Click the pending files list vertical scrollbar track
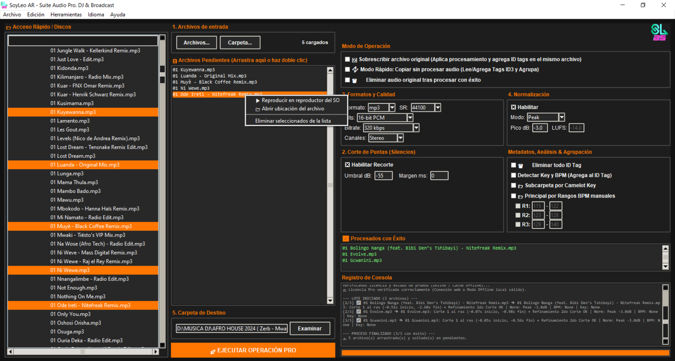The width and height of the screenshot is (675, 361). pos(330,186)
